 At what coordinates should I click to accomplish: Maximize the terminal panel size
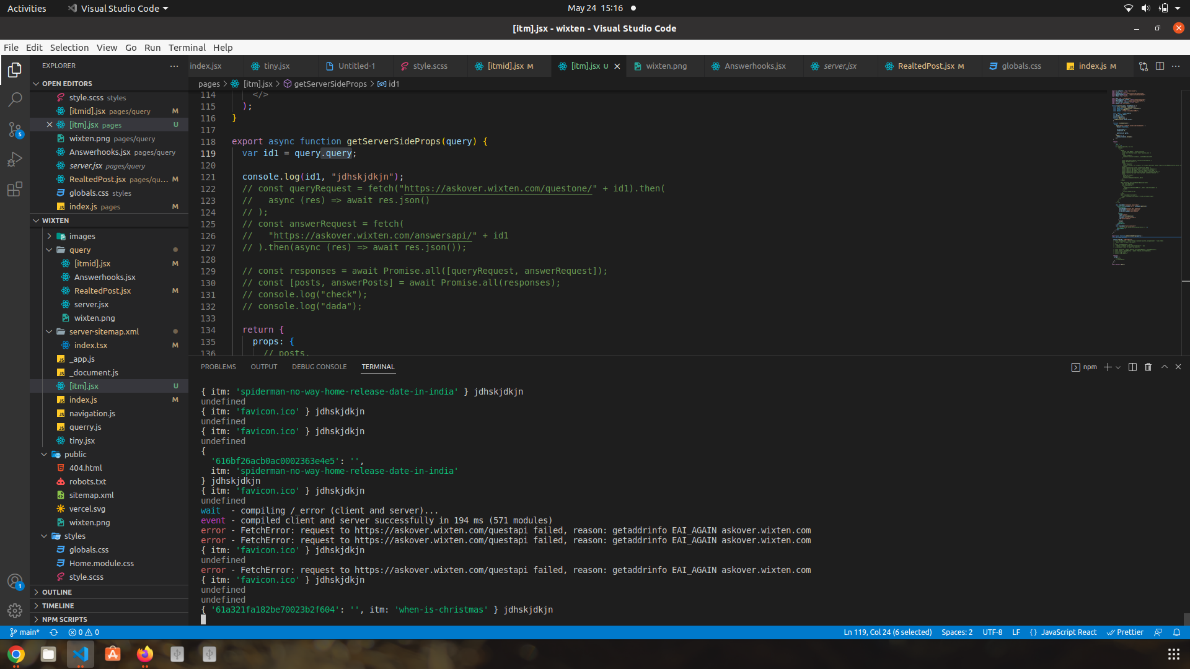(1165, 367)
